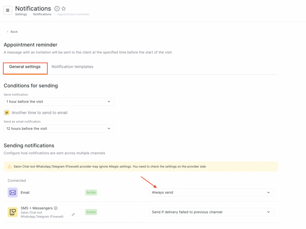Click the SMS + Messengers channel icon
This screenshot has width=306, height=229.
tap(13, 212)
